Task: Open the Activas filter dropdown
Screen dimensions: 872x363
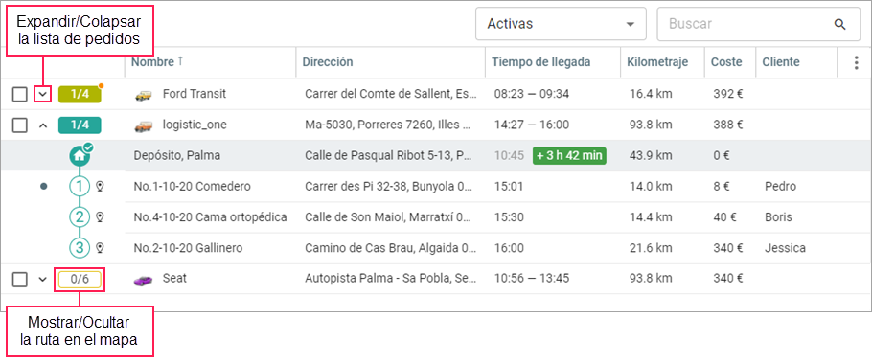Action: point(561,24)
